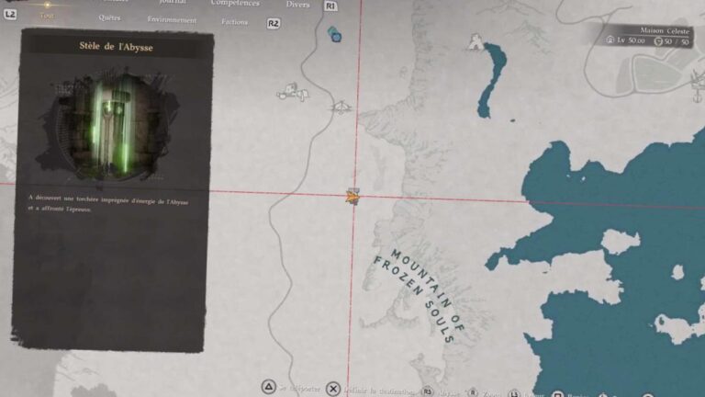Click the Mountain of Frozen Souls label

[x=419, y=295]
